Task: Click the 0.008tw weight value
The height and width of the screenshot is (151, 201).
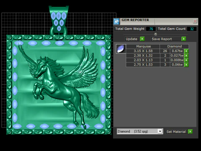Action: point(177,60)
